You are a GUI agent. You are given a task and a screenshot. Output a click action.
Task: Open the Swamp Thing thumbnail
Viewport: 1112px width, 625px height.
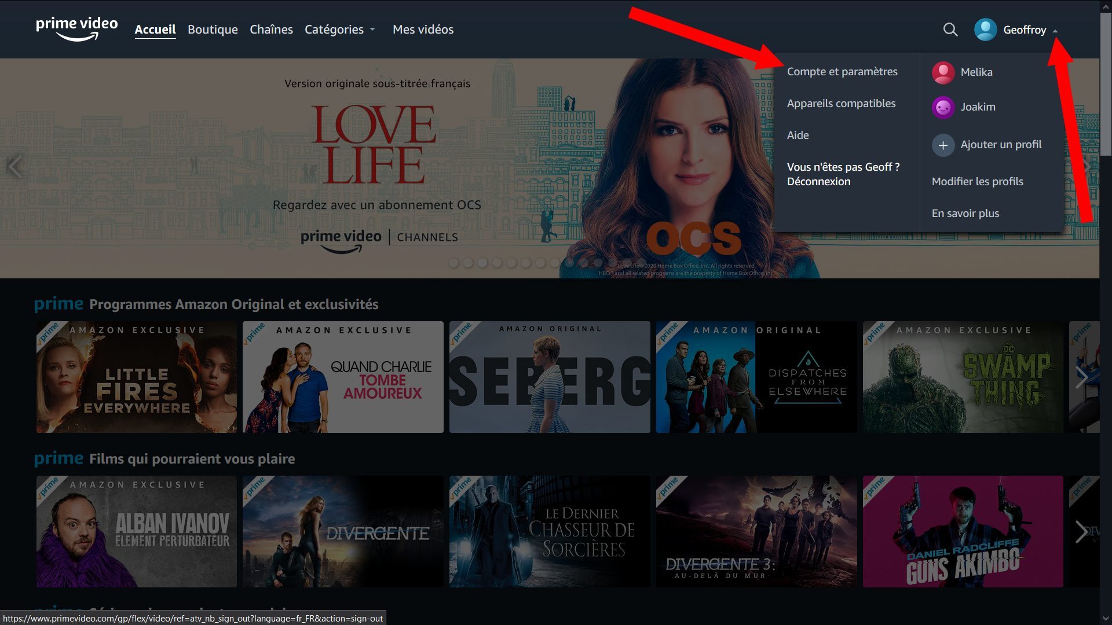coord(963,377)
